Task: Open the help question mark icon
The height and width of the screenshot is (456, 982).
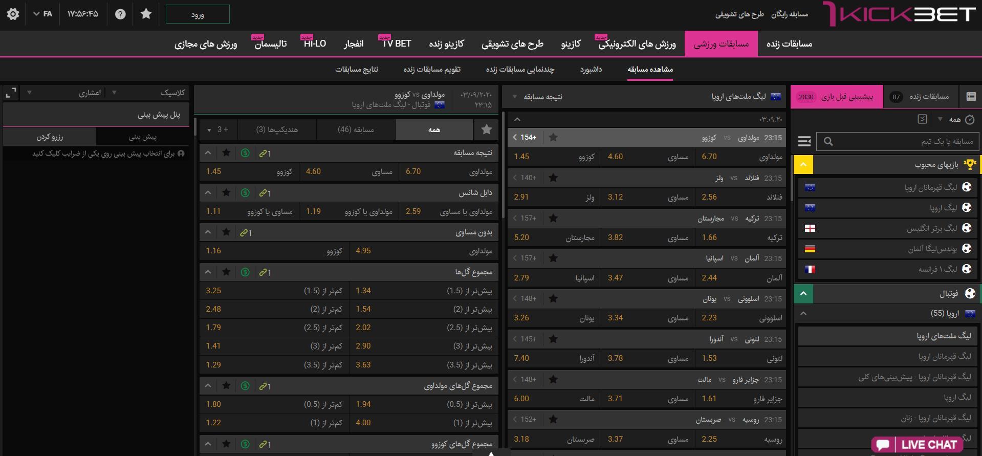Action: (120, 14)
